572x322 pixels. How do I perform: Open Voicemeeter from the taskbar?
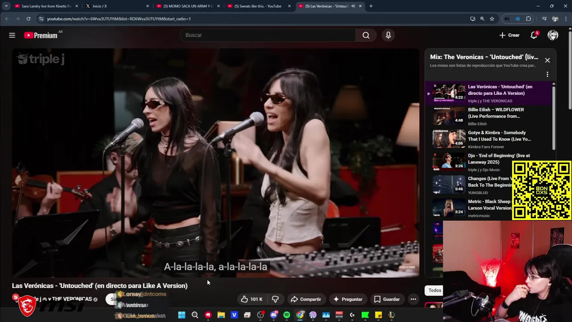click(x=339, y=315)
